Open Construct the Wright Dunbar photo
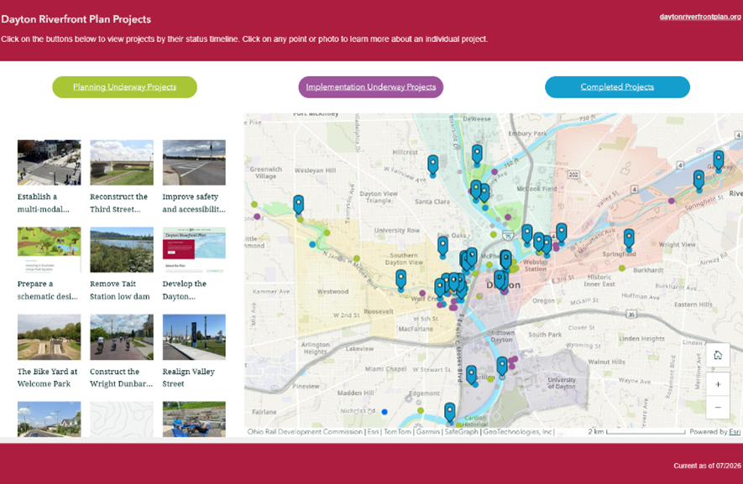The width and height of the screenshot is (743, 484). point(122,337)
